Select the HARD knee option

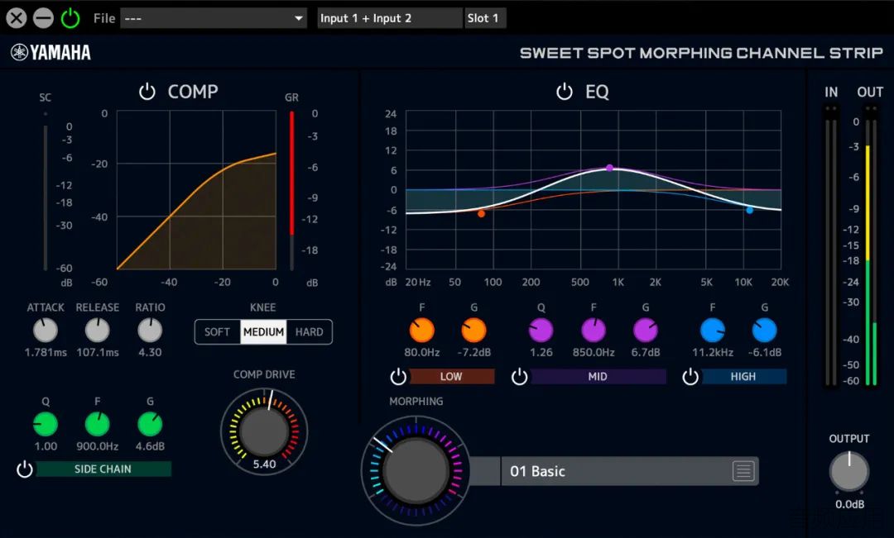pos(309,332)
